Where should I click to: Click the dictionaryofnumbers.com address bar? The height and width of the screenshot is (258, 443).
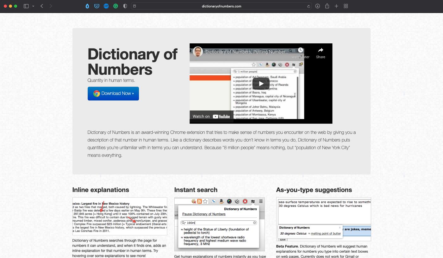(221, 6)
